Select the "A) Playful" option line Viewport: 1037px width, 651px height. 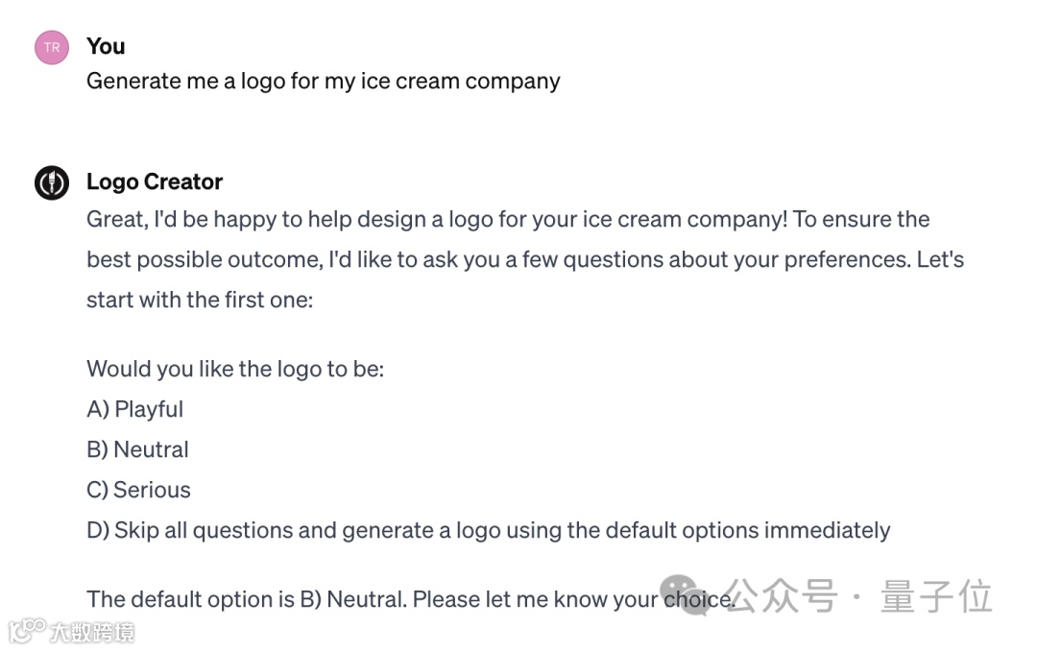point(134,409)
